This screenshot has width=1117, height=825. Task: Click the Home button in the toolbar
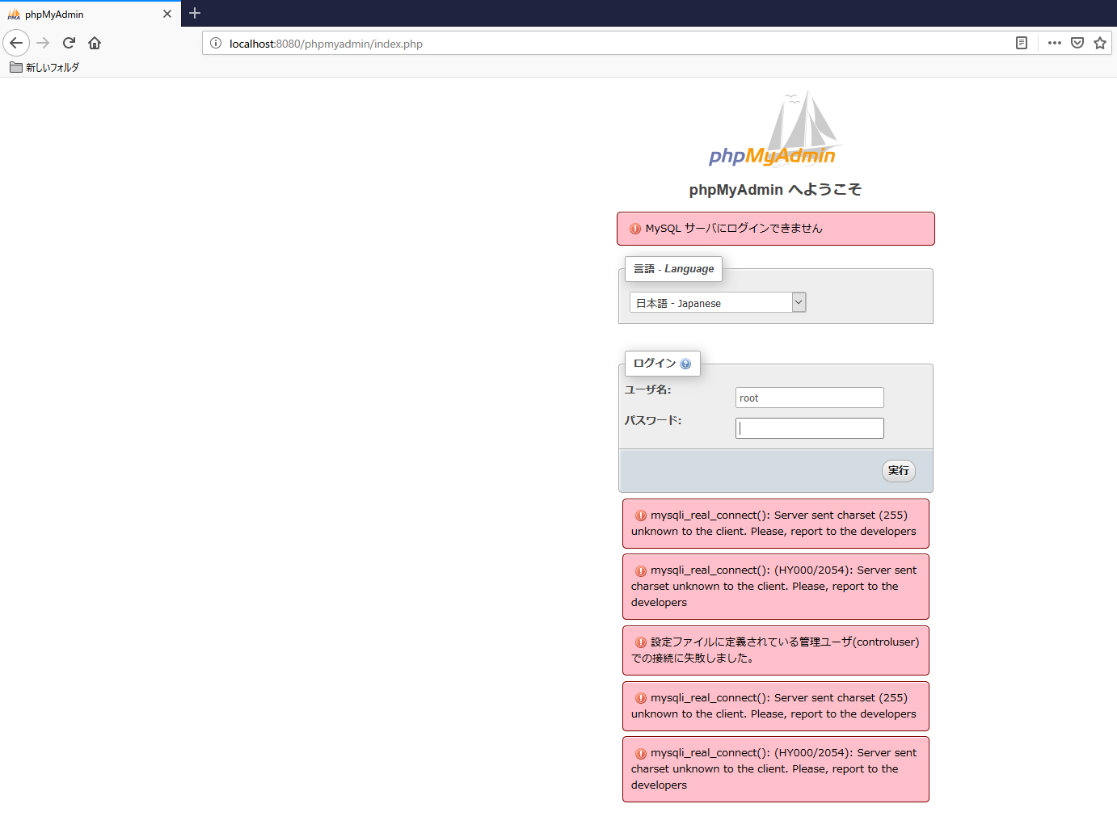coord(94,43)
